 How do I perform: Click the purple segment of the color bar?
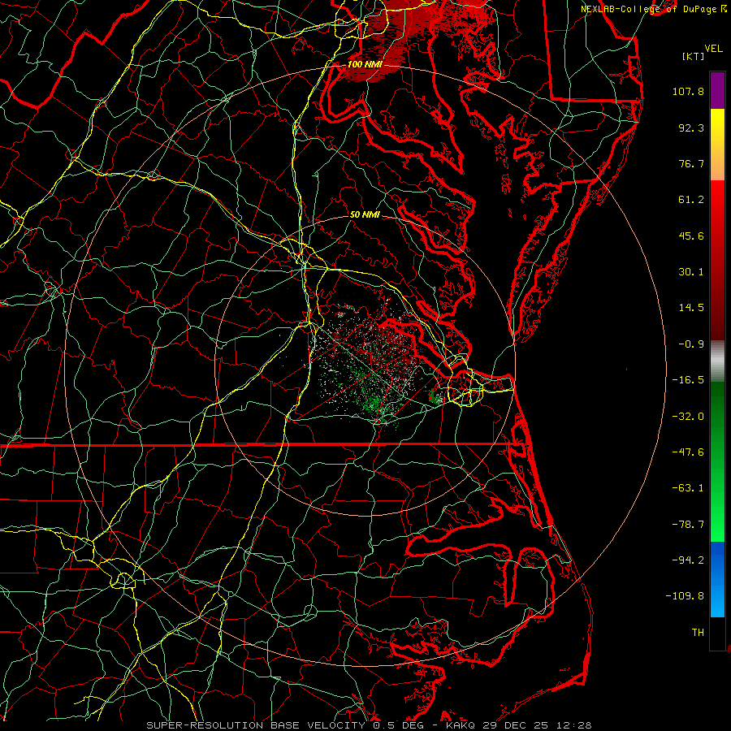[717, 90]
